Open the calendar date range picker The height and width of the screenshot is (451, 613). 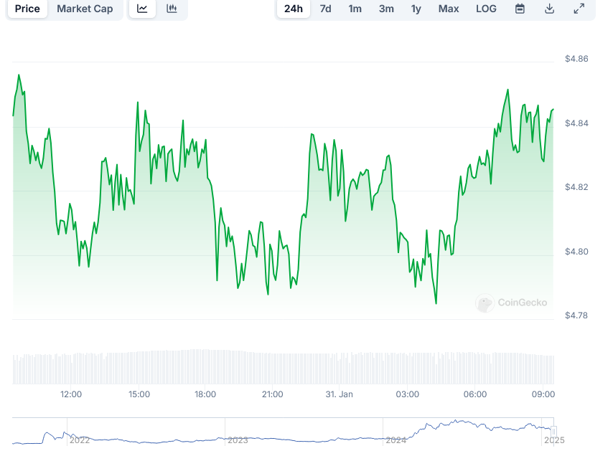pyautogui.click(x=520, y=9)
